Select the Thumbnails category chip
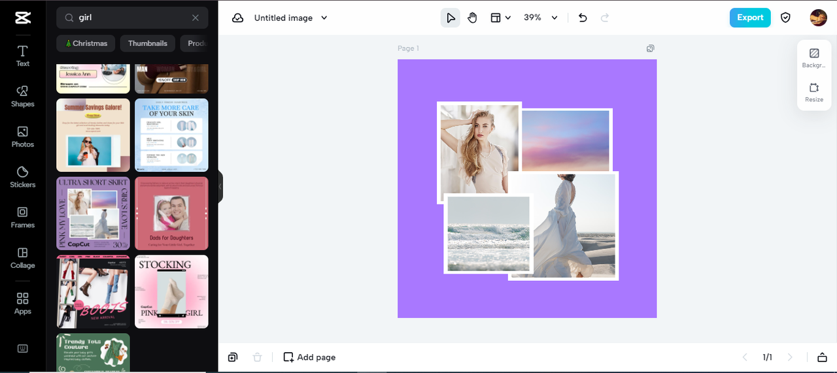The image size is (837, 373). tap(147, 43)
